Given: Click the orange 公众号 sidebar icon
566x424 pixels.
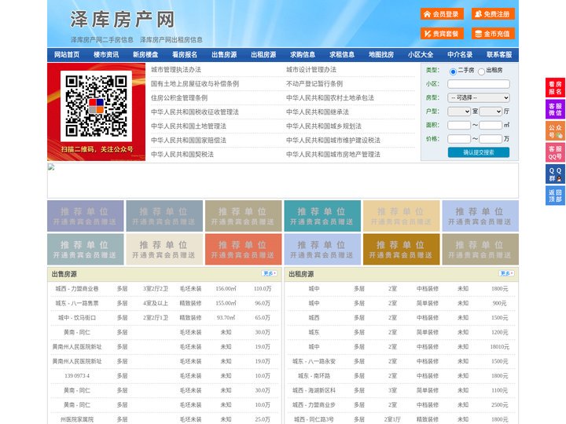Looking at the screenshot, I should tap(555, 131).
